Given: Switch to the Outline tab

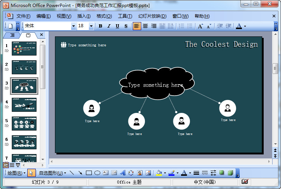Looking at the screenshot, I should tap(12, 35).
